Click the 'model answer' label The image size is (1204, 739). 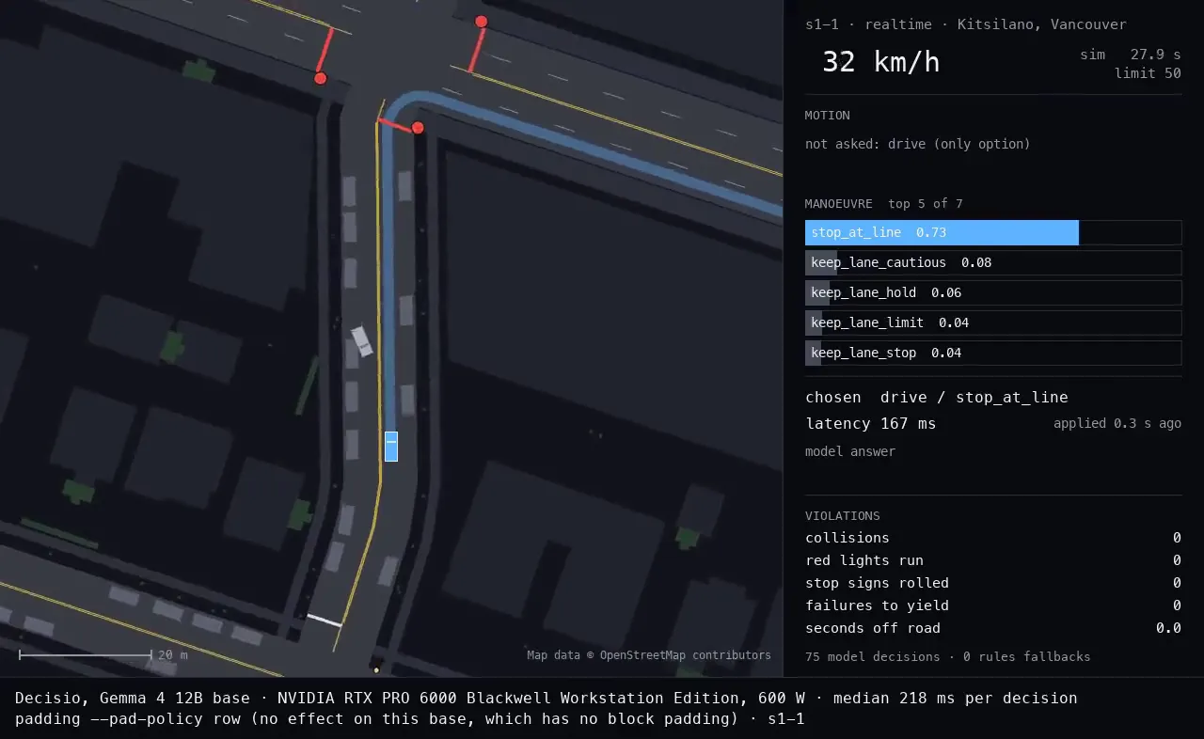850,451
